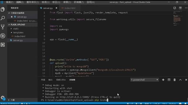Split the terminal panel

(x=169, y=80)
